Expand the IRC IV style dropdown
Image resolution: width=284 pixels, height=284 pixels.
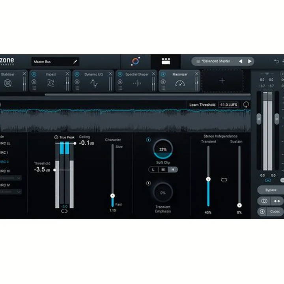pyautogui.click(x=11, y=192)
